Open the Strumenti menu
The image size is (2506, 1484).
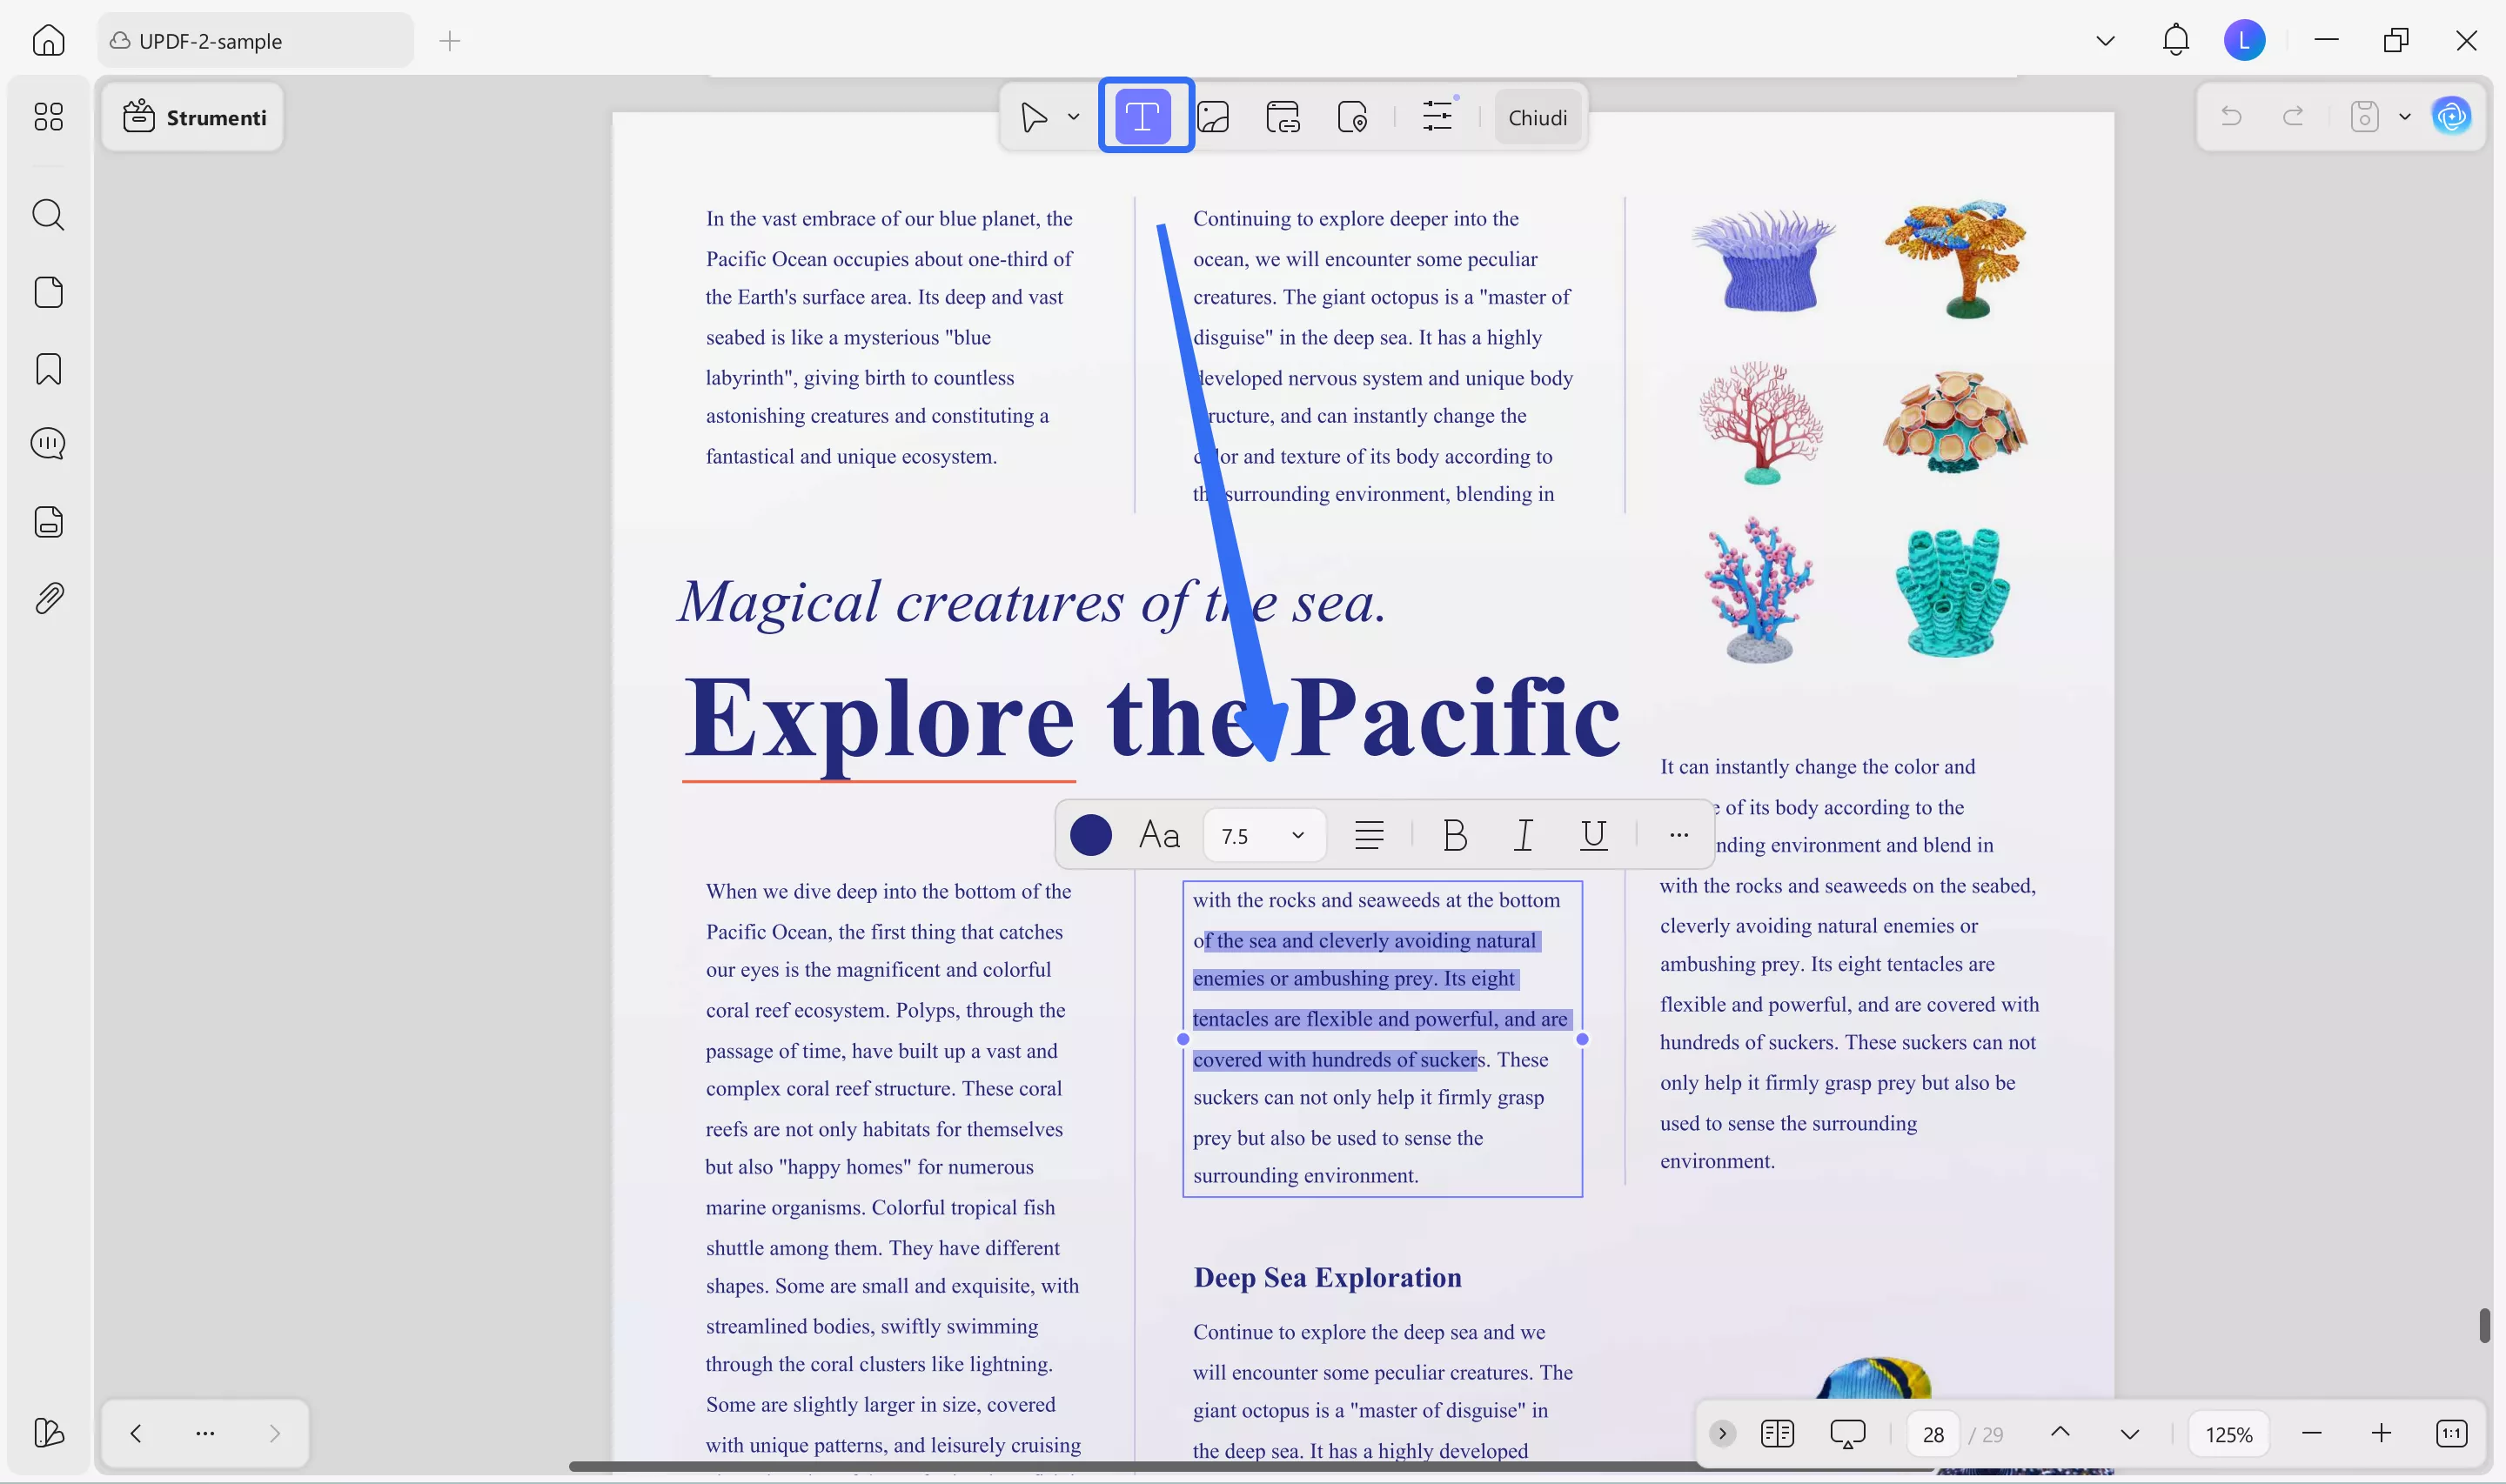coord(193,117)
